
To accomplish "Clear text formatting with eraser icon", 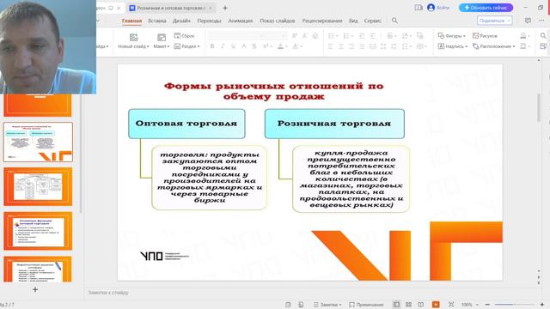I will point(315,36).
